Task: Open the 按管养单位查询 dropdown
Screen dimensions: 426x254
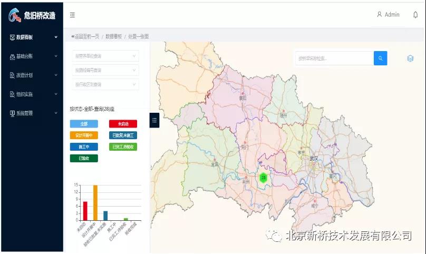Action: tap(105, 56)
